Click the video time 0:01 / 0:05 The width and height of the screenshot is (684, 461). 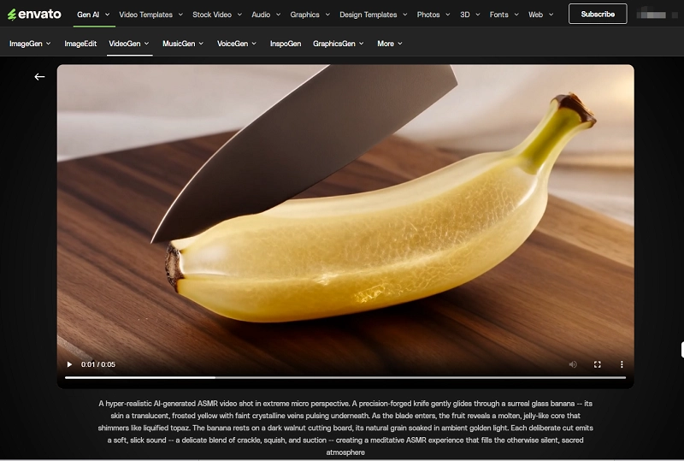click(98, 364)
